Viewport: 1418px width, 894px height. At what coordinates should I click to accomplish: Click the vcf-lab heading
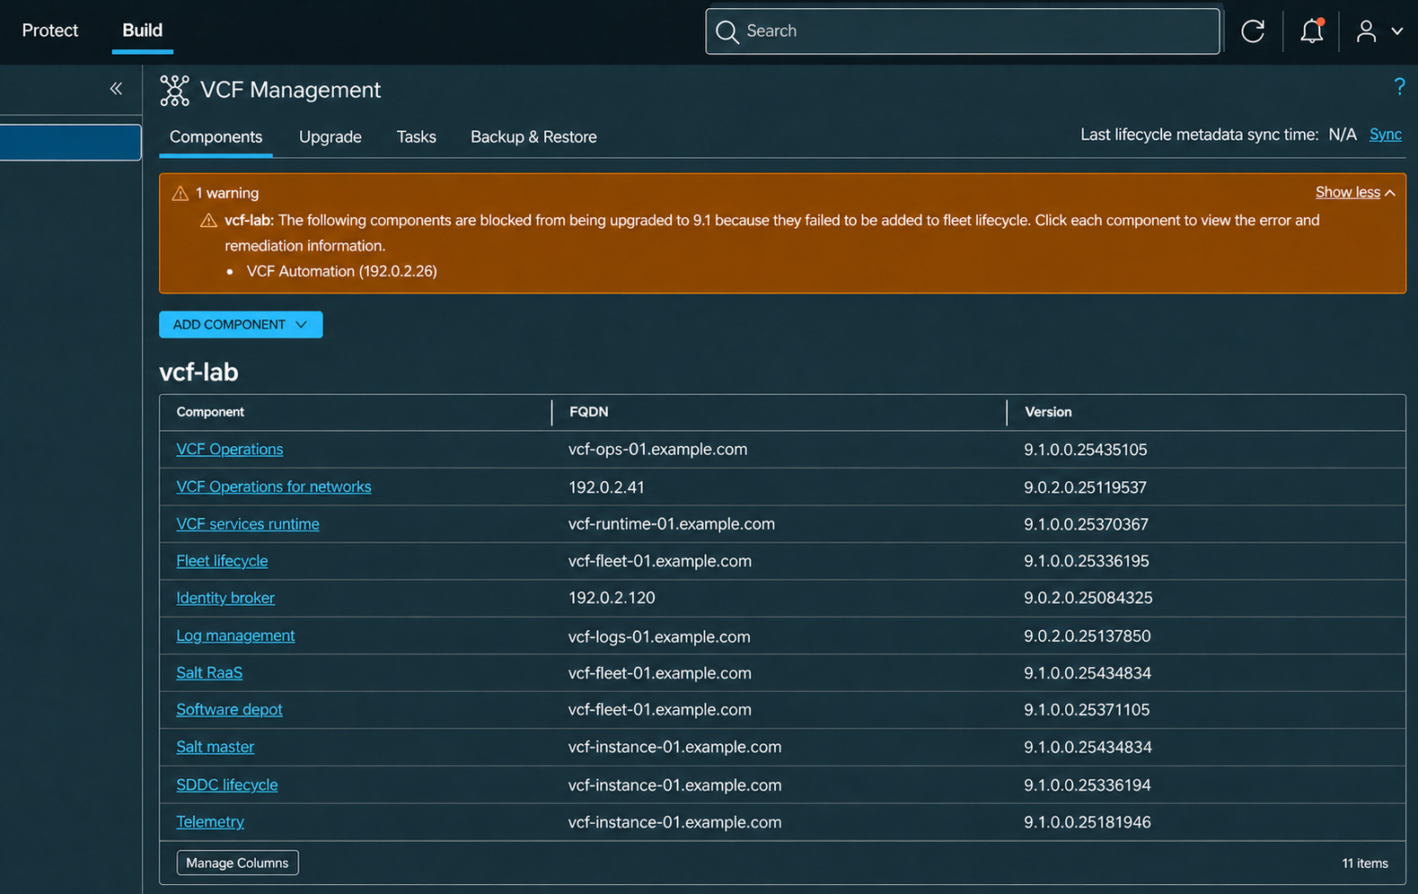pyautogui.click(x=198, y=372)
